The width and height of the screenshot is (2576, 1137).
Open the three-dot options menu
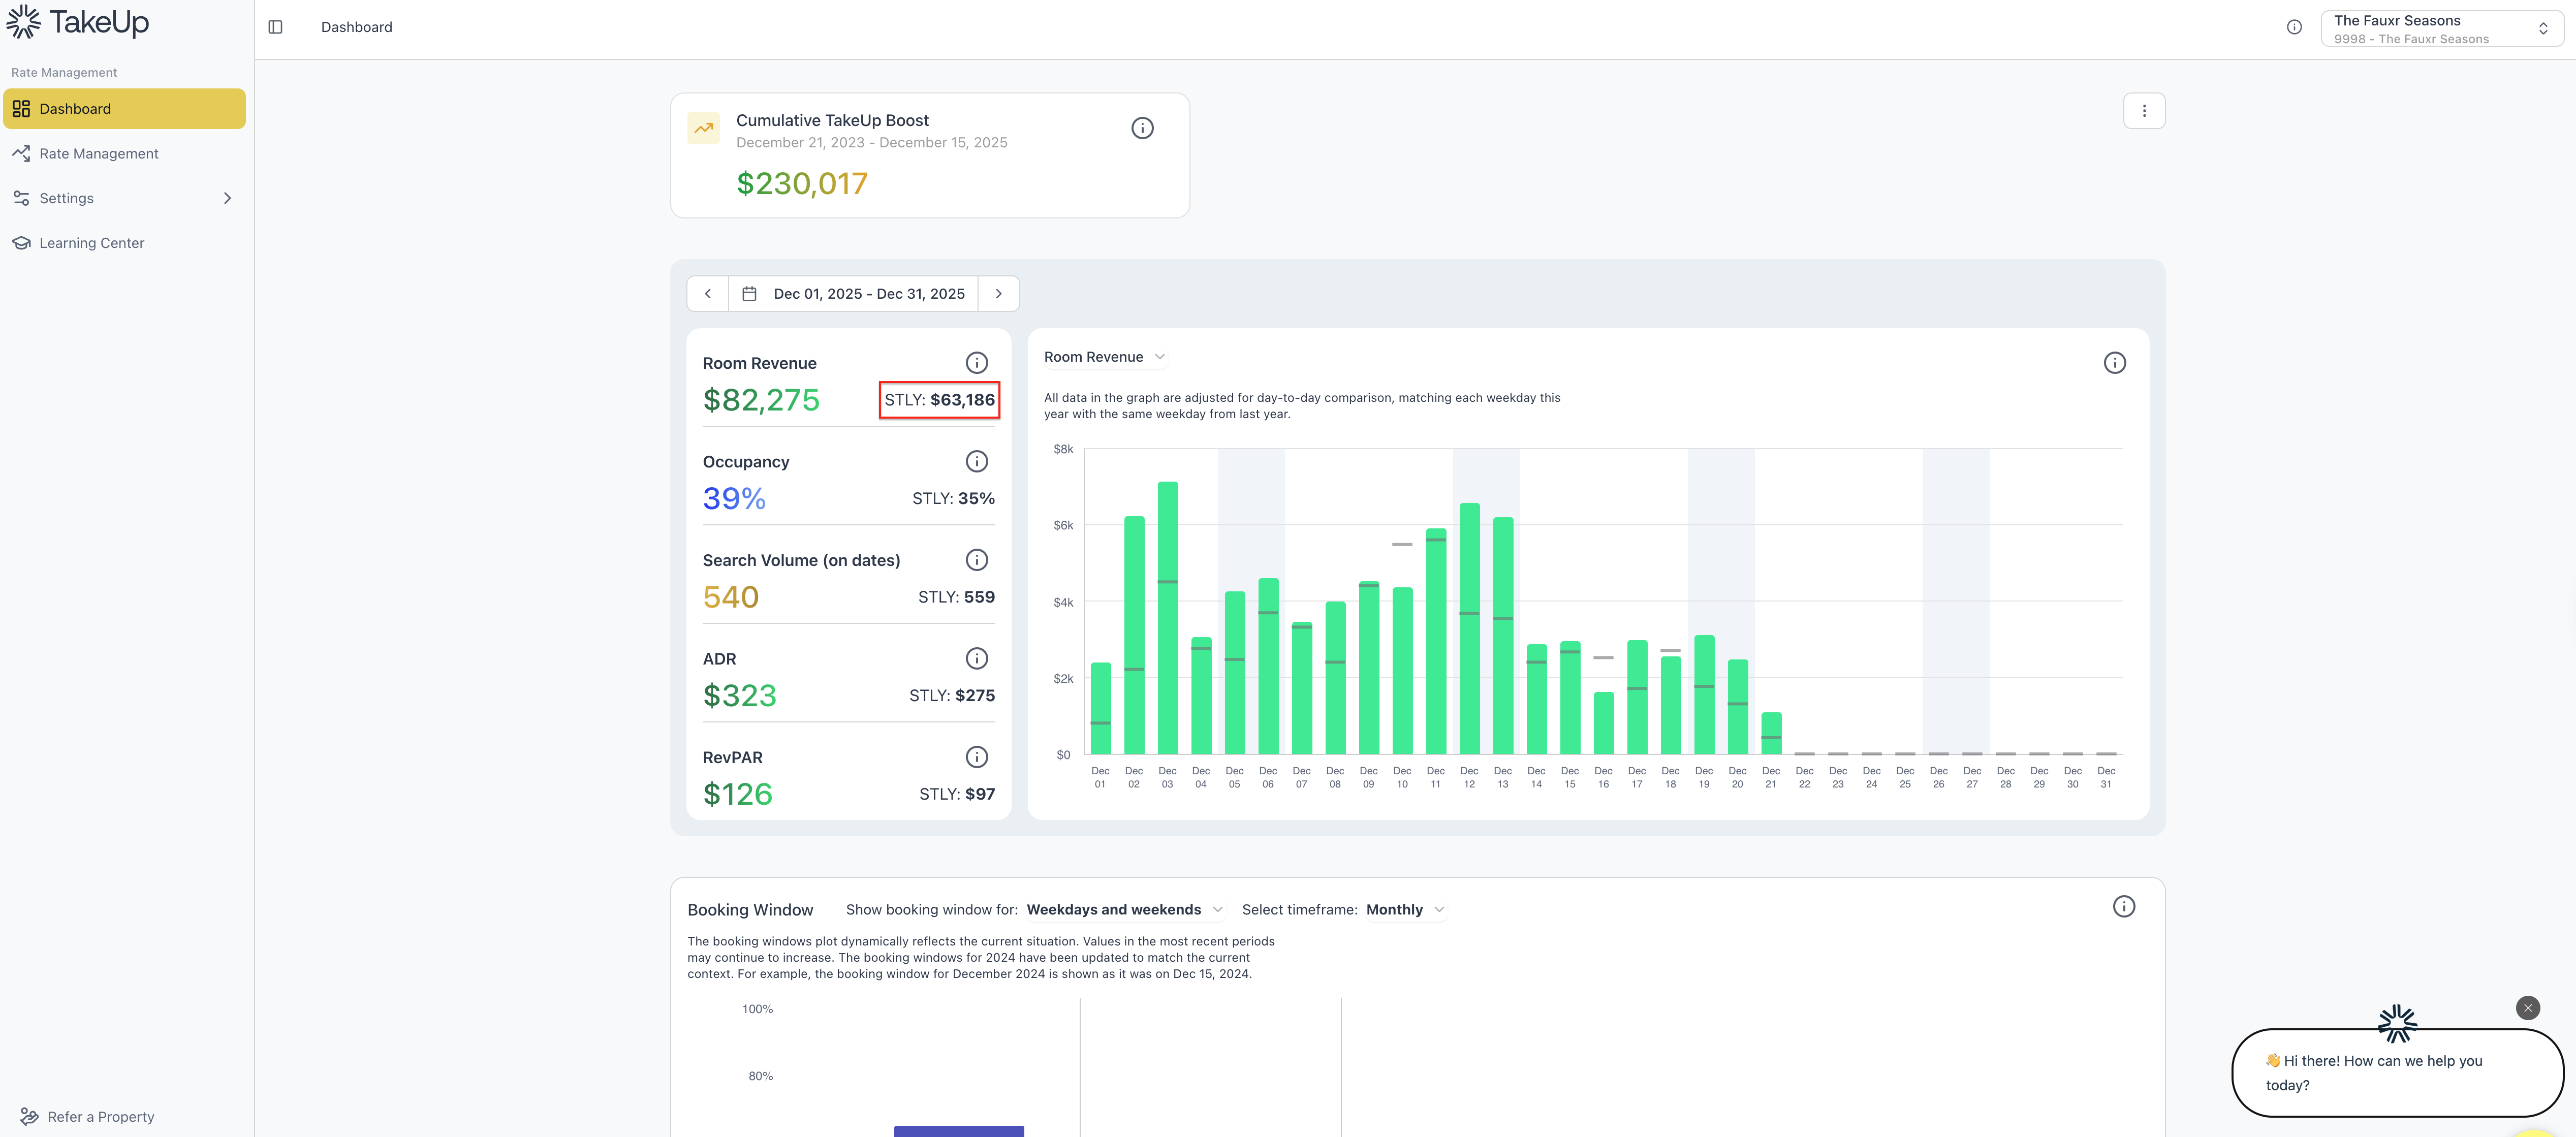(x=2143, y=111)
